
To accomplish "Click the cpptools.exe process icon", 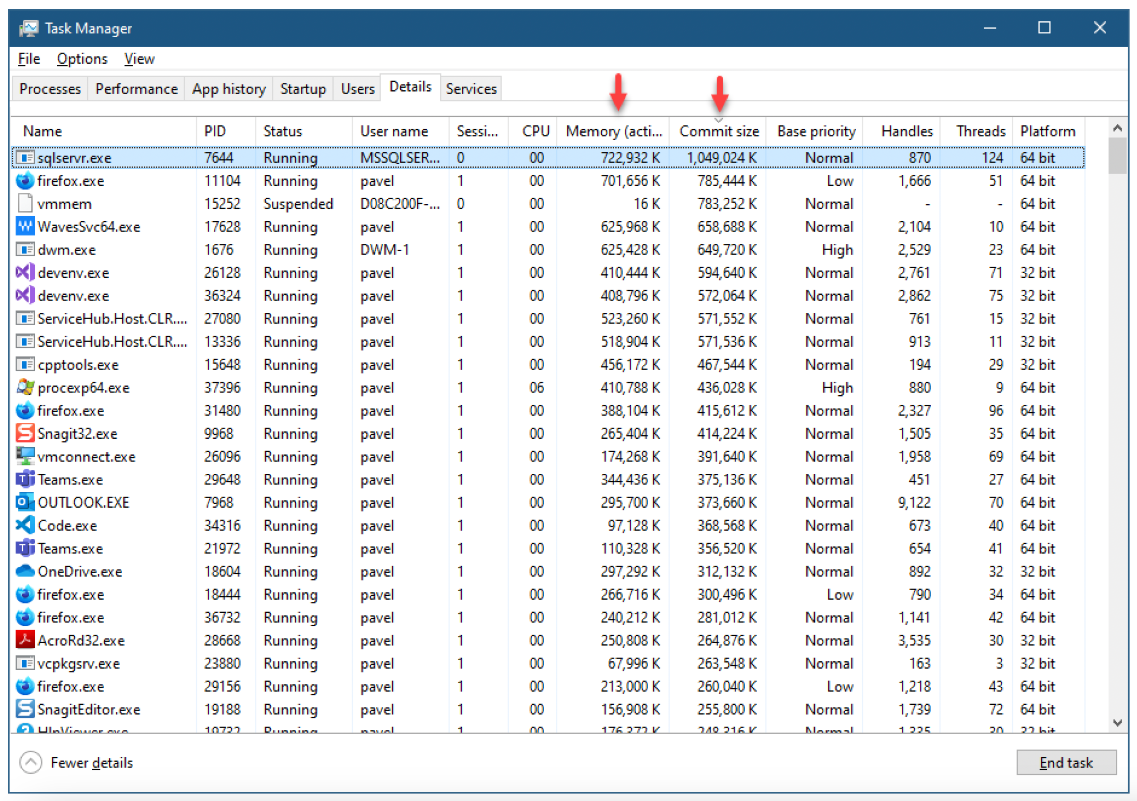I will [x=25, y=364].
